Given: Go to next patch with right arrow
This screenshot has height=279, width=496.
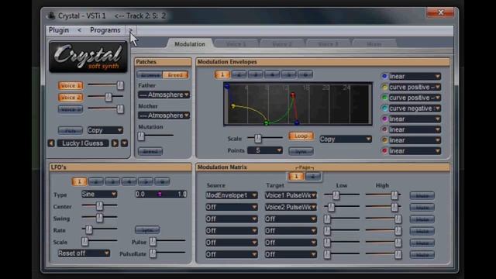Looking at the screenshot, I should (x=115, y=143).
